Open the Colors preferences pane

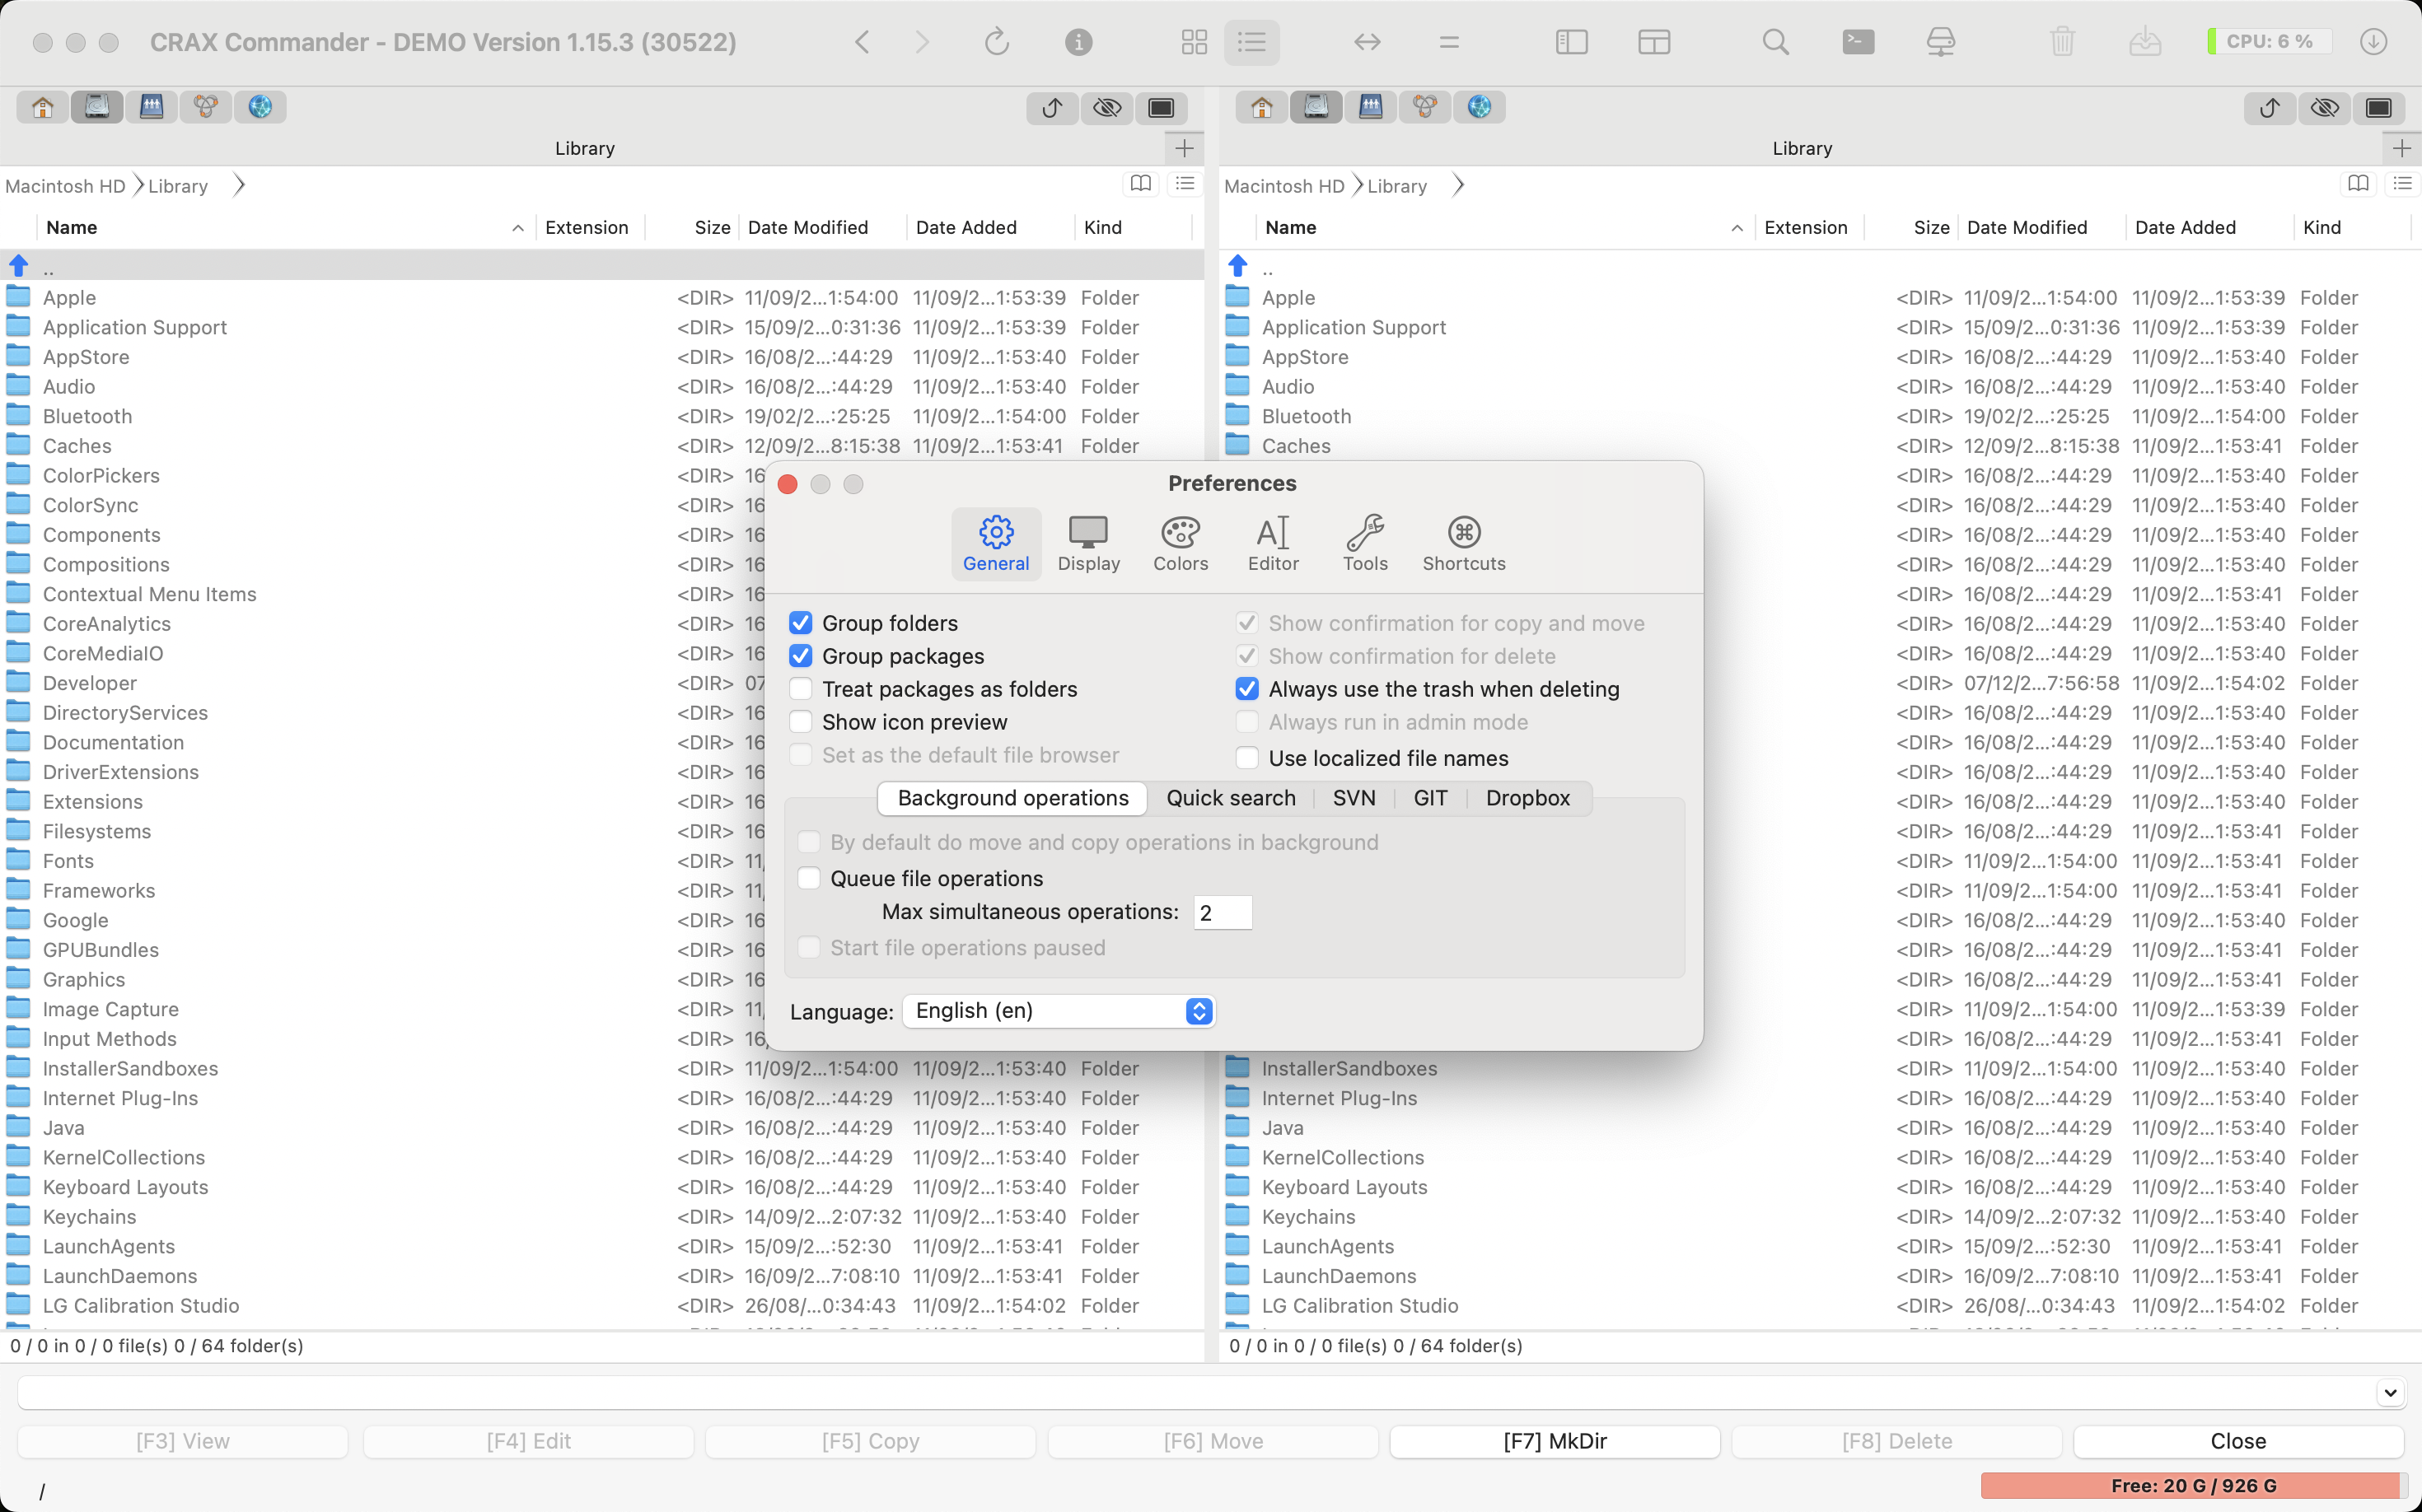click(x=1181, y=544)
